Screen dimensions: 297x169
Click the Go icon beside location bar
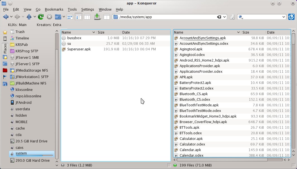(x=232, y=17)
